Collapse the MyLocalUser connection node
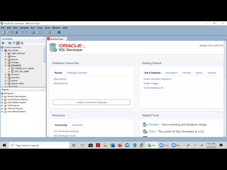The height and width of the screenshot is (170, 227). (x=2, y=50)
